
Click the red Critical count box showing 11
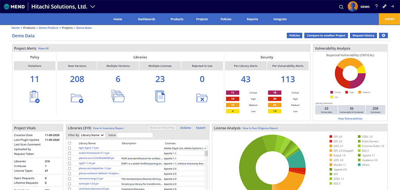click(232, 93)
